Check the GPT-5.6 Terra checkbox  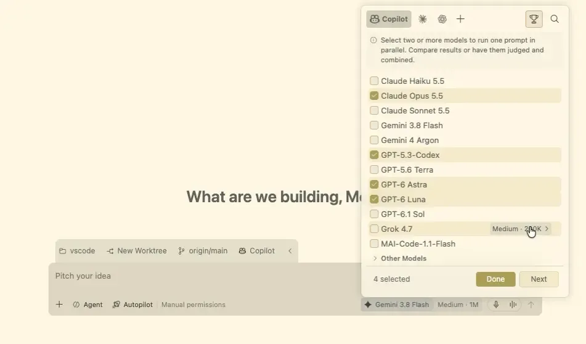click(x=374, y=170)
